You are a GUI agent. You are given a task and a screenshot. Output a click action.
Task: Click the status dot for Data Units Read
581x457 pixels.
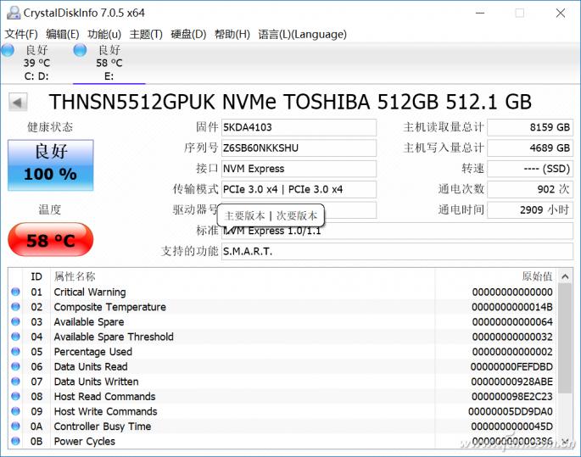coord(15,366)
